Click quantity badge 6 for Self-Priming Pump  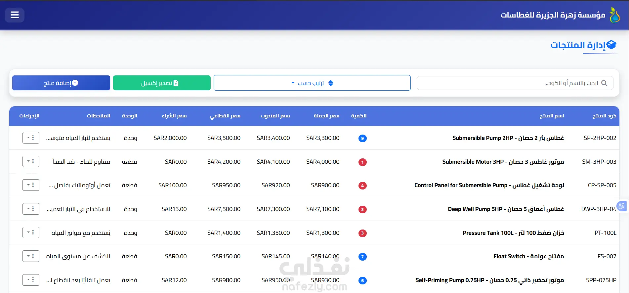tap(362, 280)
